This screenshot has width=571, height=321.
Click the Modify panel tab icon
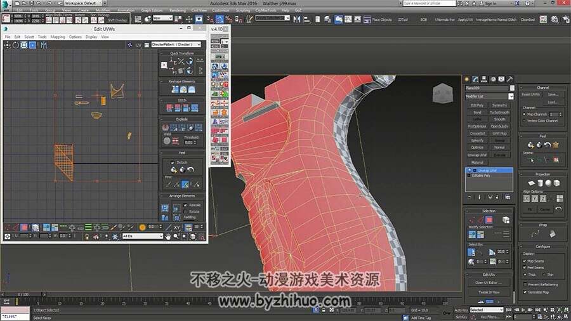click(x=475, y=79)
